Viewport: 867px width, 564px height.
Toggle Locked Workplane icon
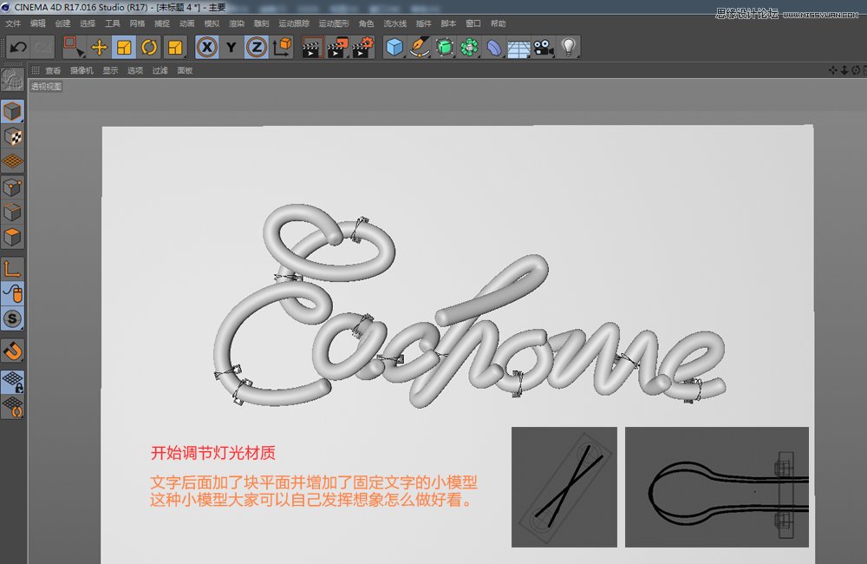(12, 382)
